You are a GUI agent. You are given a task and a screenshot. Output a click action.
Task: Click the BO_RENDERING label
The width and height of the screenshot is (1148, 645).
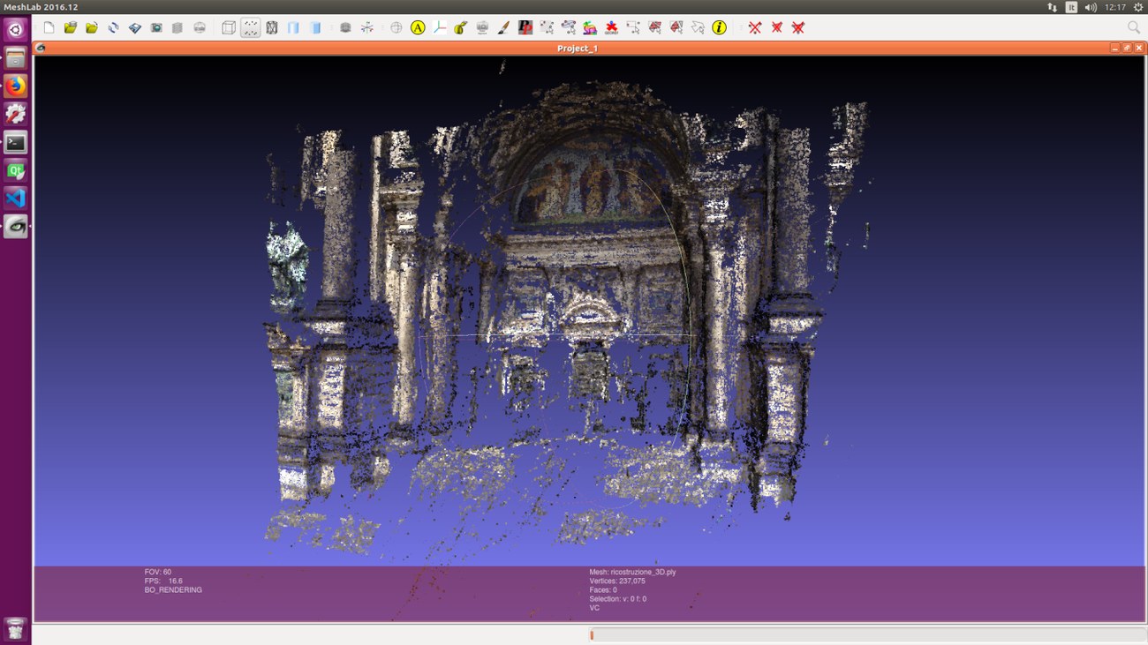click(173, 589)
